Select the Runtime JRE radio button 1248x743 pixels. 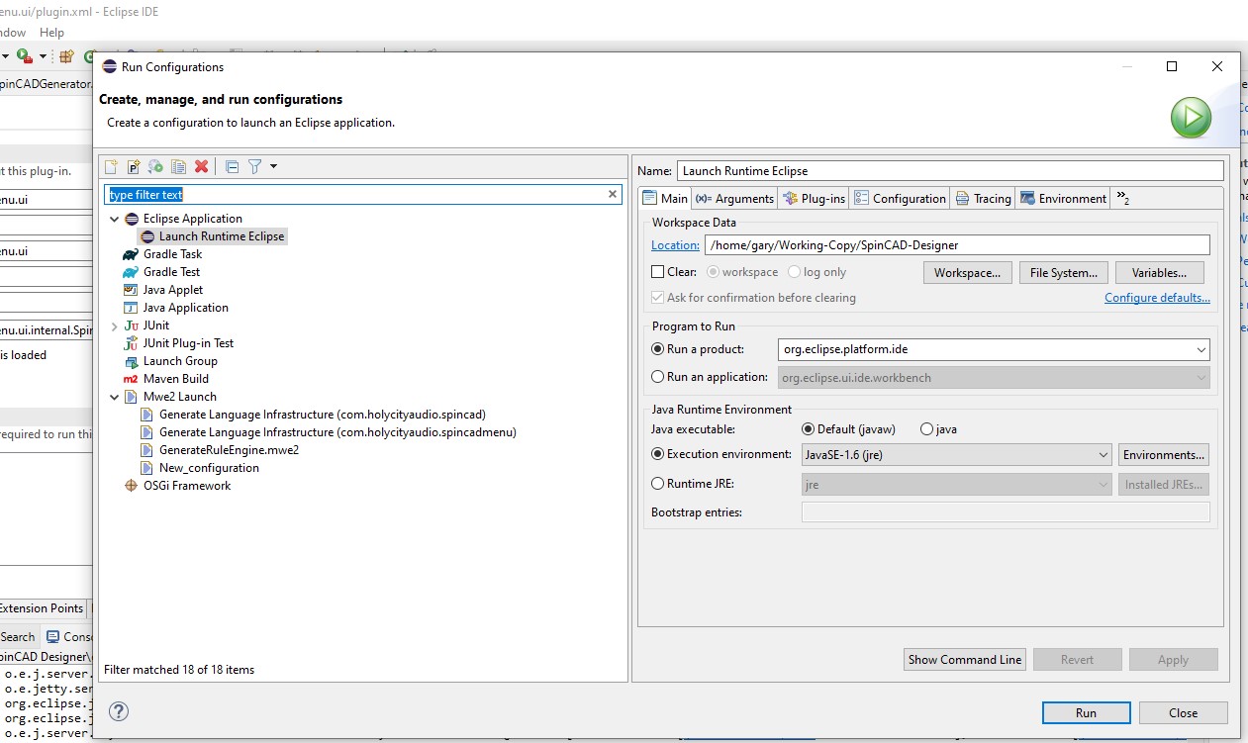(x=658, y=484)
